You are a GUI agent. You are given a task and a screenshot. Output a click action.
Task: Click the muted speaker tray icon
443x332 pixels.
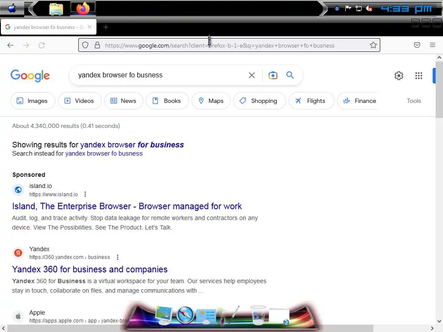pyautogui.click(x=369, y=9)
